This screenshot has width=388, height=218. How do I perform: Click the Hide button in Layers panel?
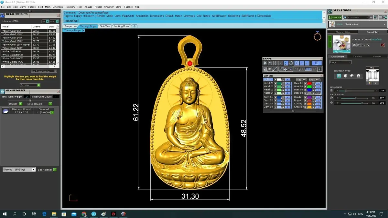pos(301,80)
